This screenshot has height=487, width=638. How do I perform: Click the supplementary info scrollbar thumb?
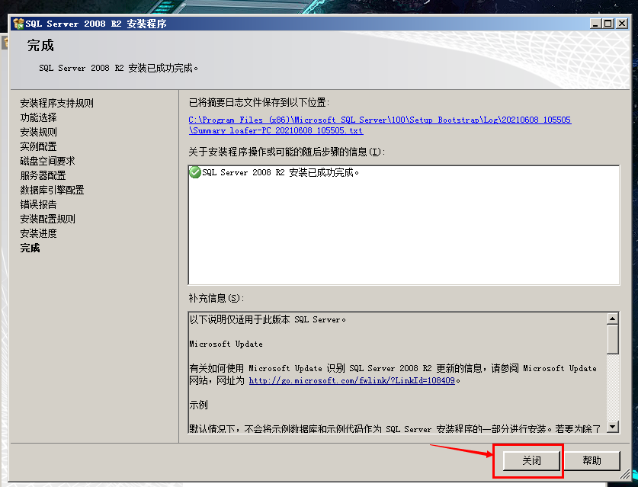612,339
